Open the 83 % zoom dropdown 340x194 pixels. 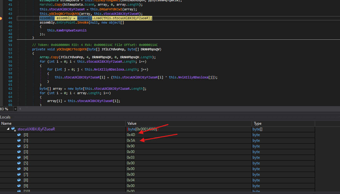15,109
